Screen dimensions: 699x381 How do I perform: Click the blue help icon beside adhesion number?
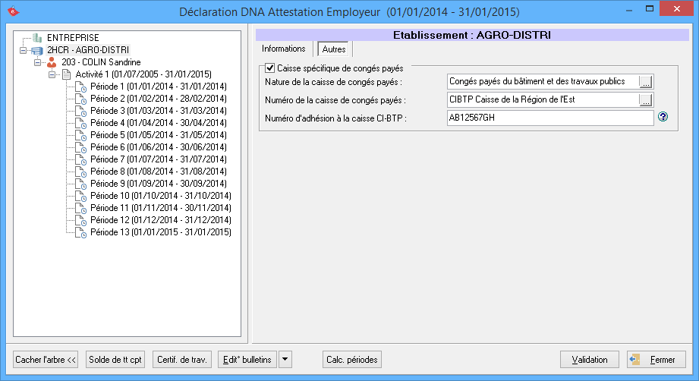click(663, 118)
